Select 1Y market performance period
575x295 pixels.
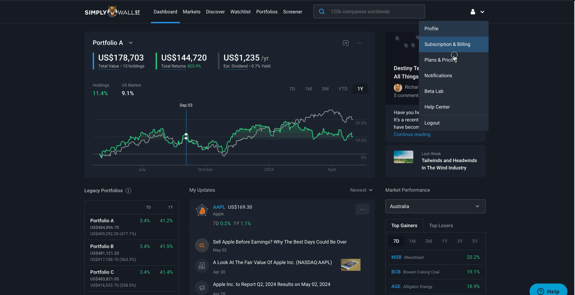point(445,241)
